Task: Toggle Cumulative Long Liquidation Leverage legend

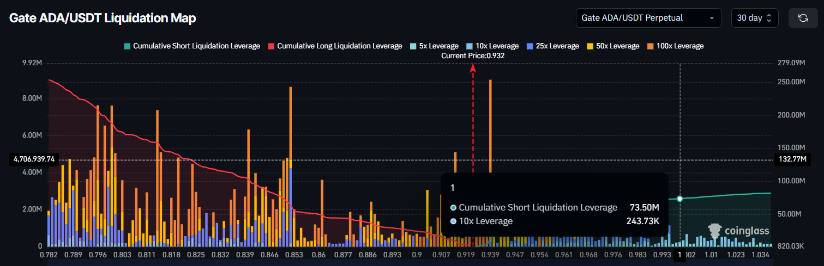Action: (x=335, y=46)
